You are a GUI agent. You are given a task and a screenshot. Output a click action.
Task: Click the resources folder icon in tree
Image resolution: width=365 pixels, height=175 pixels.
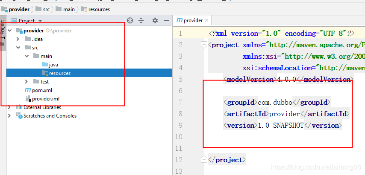tap(45, 73)
